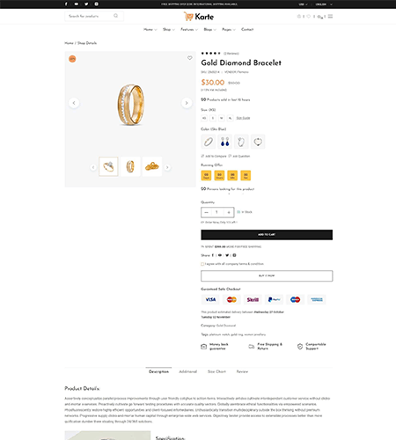Open the hamburger menu icon in header
Image resolution: width=396 pixels, height=440 pixels.
(330, 17)
